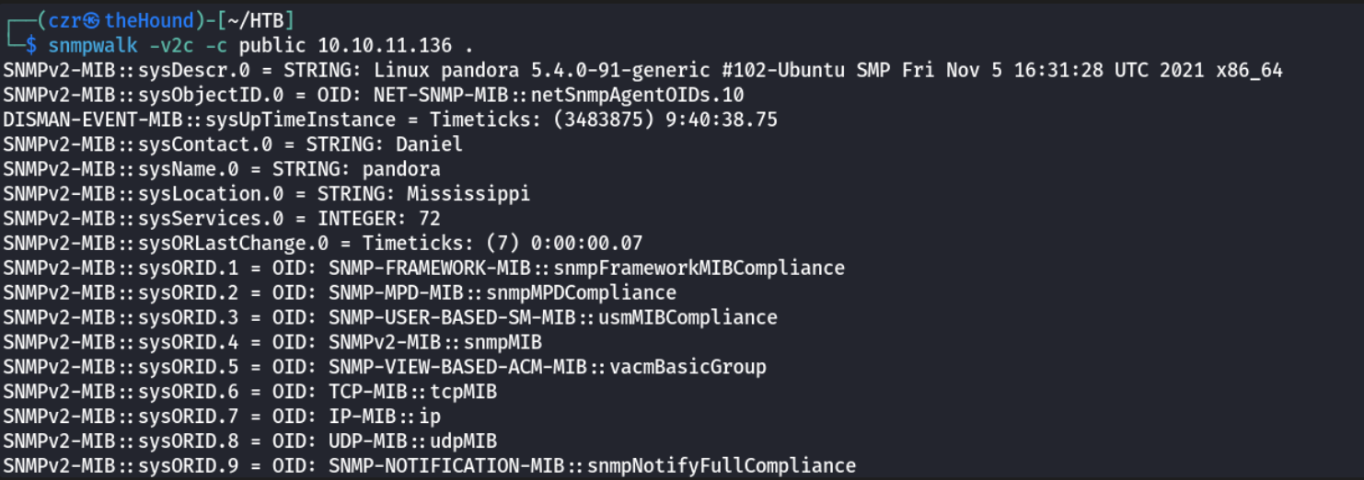
Task: Click the sysServices integer value 72
Action: [x=429, y=219]
